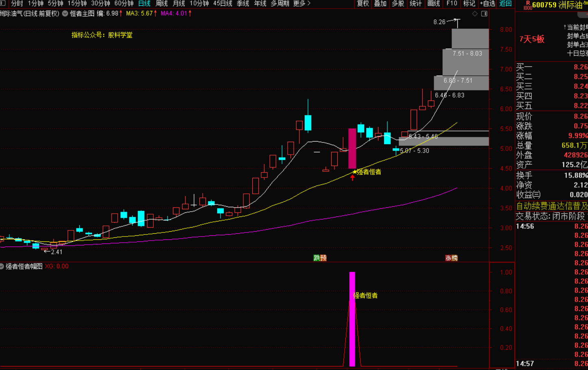Switch to the 日线 daily period tab

pyautogui.click(x=144, y=4)
